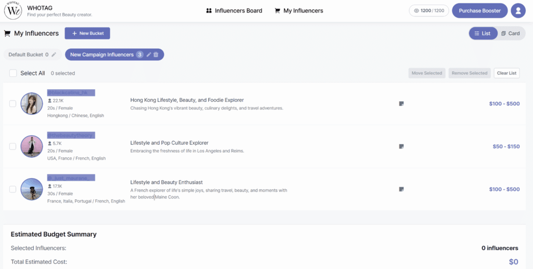The height and width of the screenshot is (269, 533).
Task: Tick checkbox for Lifestyle and Pop Culture Explorer
Action: [x=12, y=146]
